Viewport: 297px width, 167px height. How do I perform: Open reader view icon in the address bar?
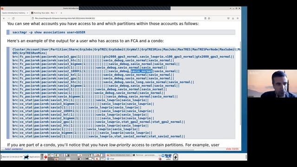coord(205,19)
